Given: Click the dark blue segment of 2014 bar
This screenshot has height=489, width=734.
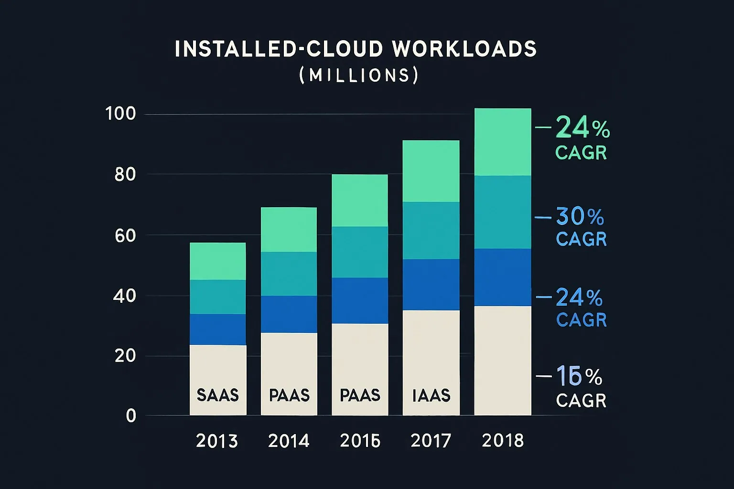Looking at the screenshot, I should tap(289, 314).
